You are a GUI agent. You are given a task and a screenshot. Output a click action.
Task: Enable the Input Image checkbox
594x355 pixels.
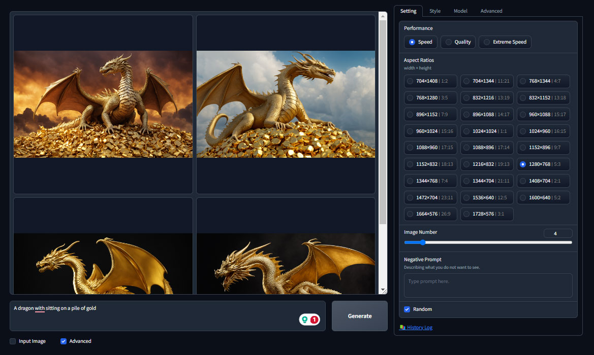coord(13,341)
